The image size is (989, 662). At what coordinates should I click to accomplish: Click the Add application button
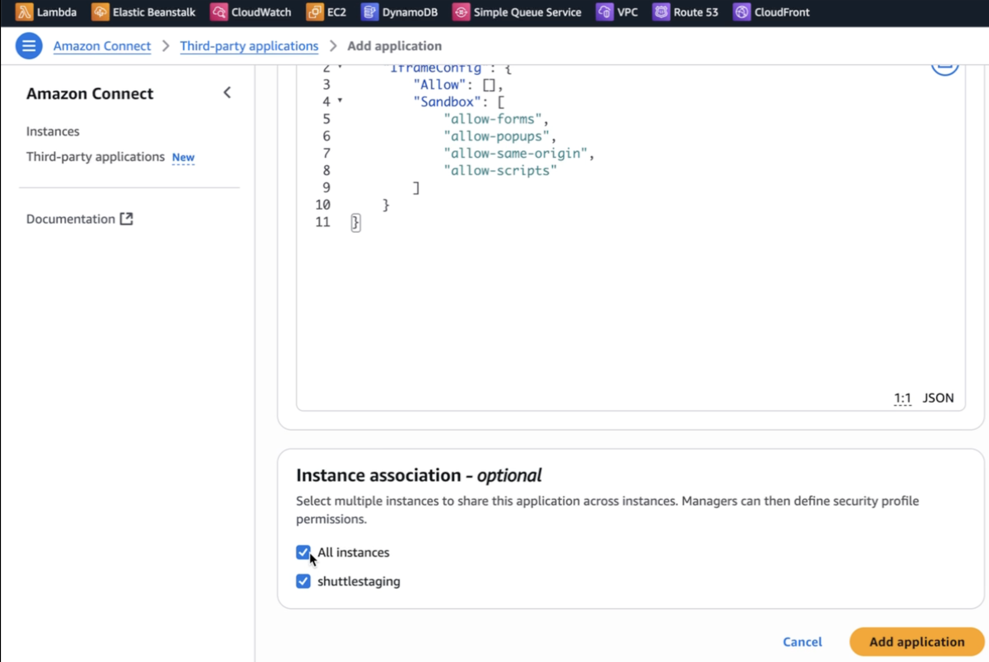click(916, 642)
